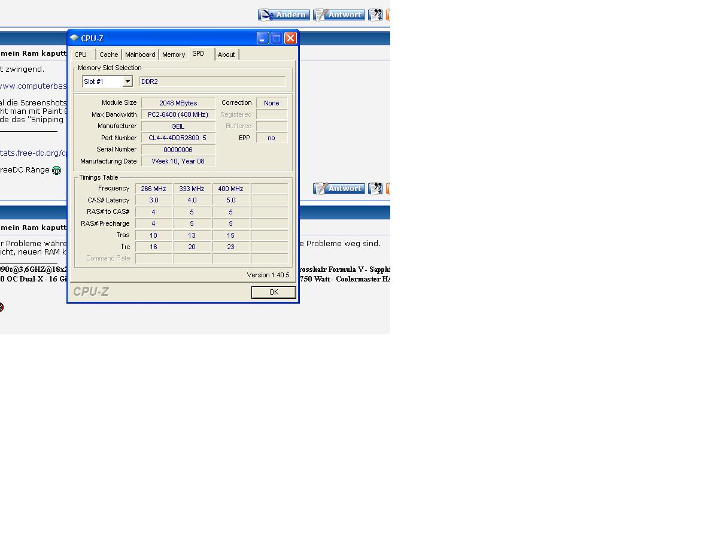
Task: Click the Manufacturer value GEIL
Action: (178, 126)
